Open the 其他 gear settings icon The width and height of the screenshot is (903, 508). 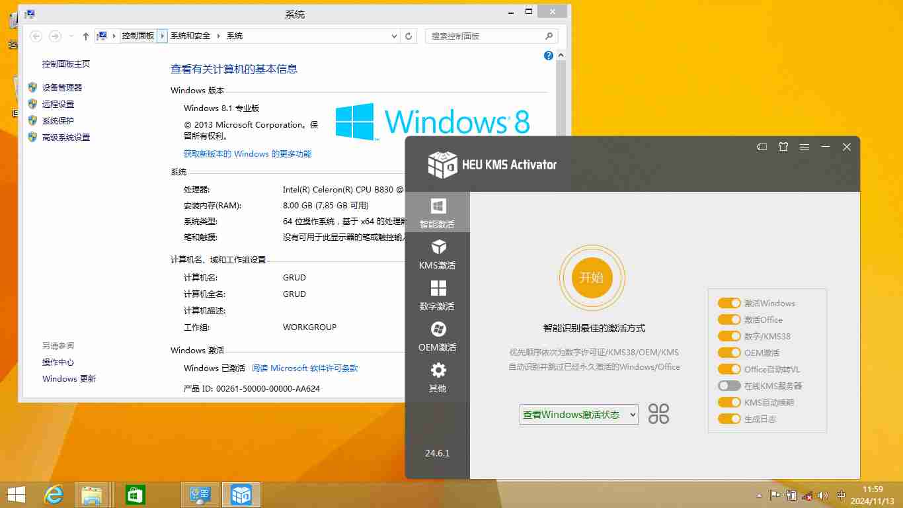click(x=438, y=370)
